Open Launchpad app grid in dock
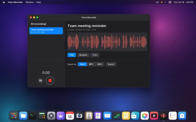This screenshot has width=196, height=122. pos(14,116)
